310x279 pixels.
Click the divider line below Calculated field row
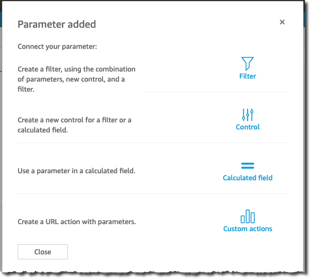[x=153, y=193]
